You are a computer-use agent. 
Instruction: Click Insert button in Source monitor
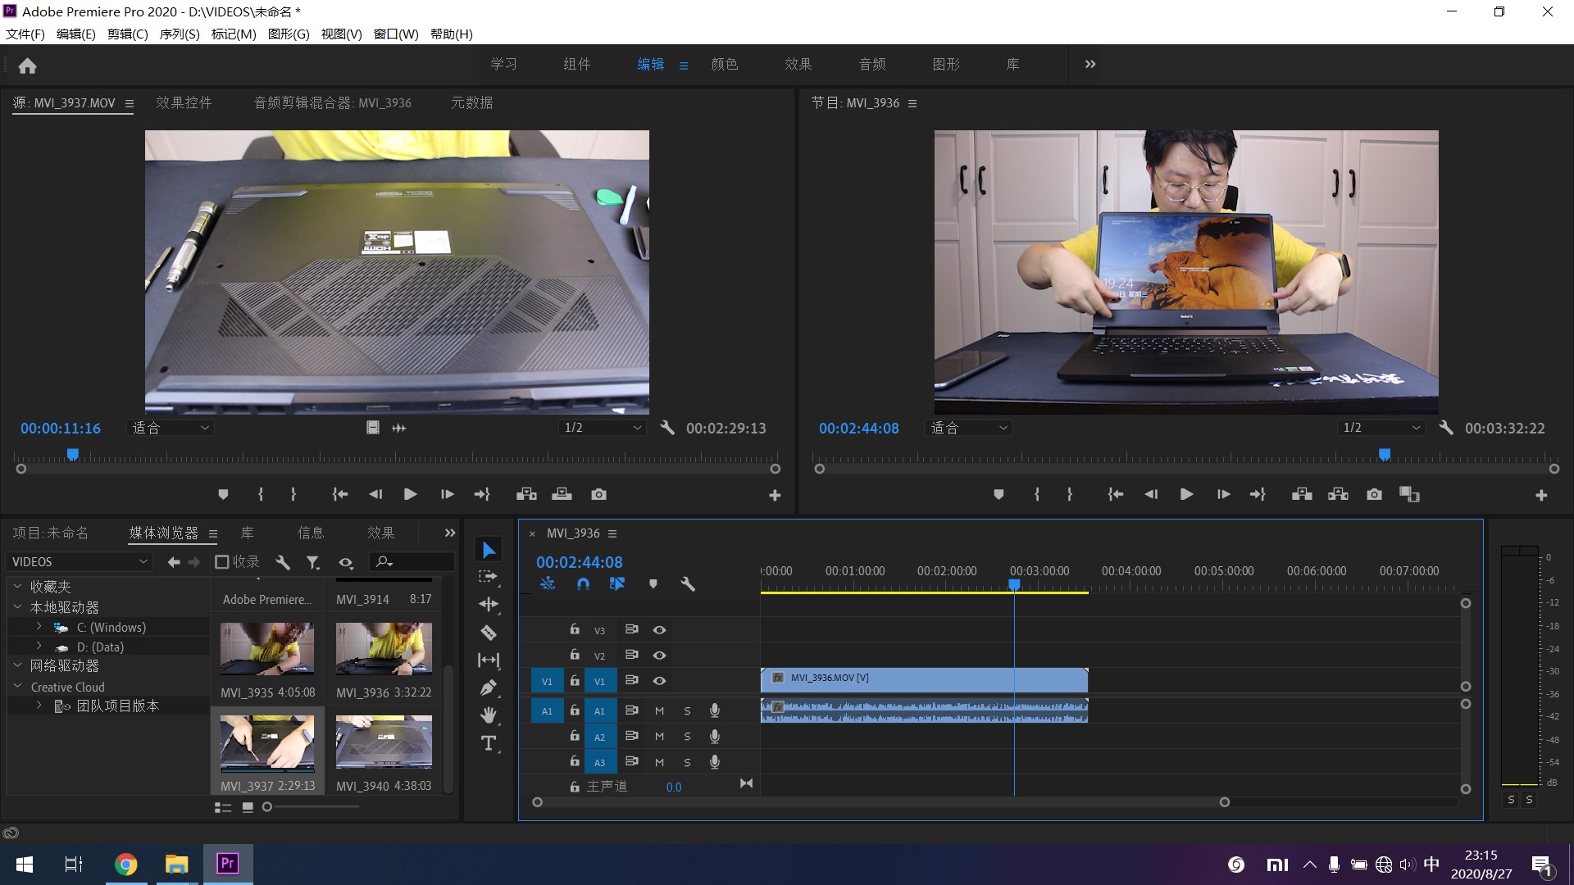pos(526,494)
